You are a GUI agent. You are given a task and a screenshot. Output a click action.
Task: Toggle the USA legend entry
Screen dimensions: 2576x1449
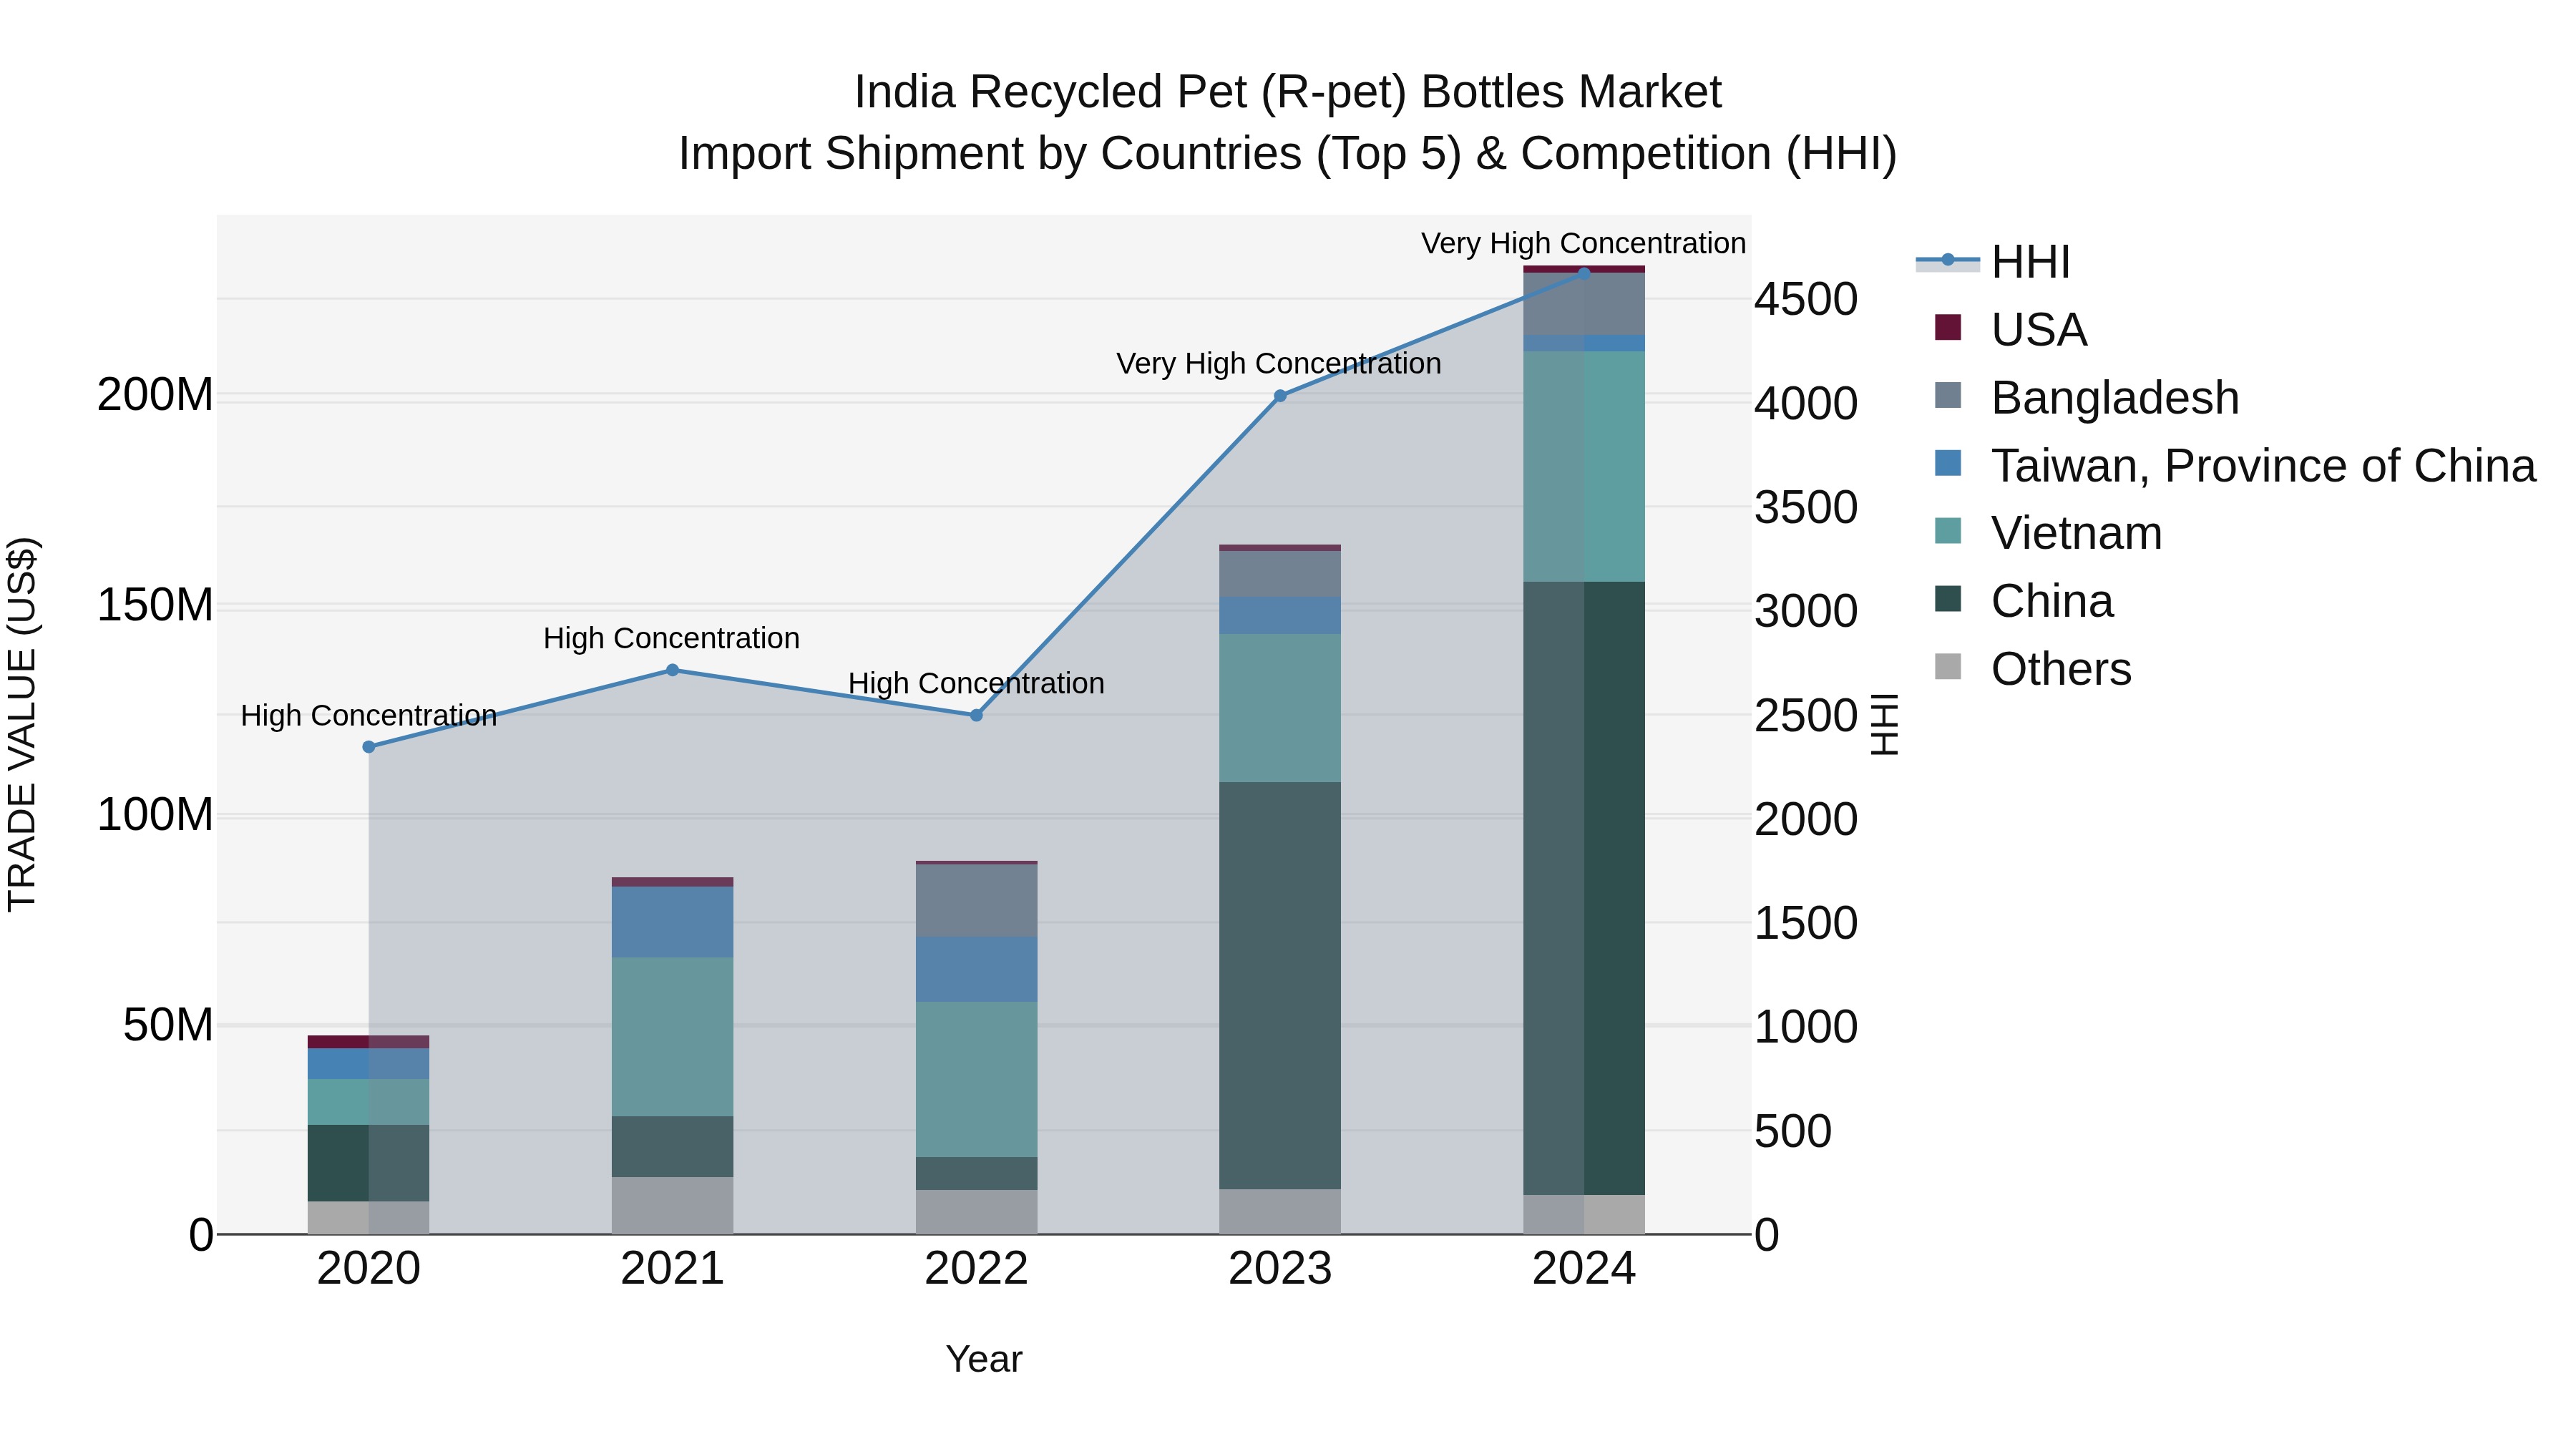point(2011,329)
